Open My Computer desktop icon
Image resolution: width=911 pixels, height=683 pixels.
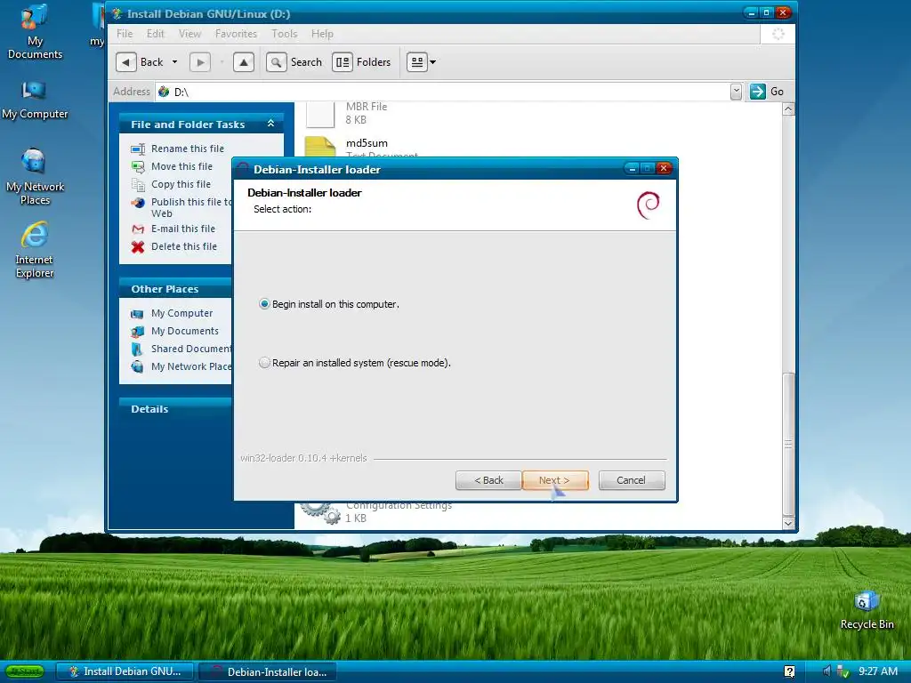point(35,100)
